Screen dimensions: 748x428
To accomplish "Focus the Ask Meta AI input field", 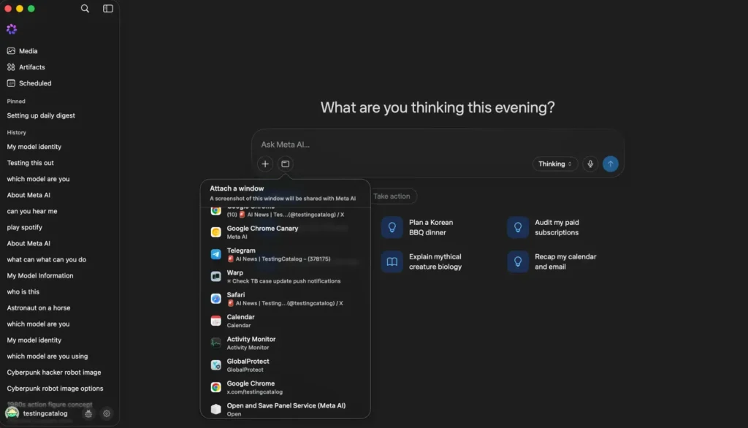I will (x=438, y=145).
